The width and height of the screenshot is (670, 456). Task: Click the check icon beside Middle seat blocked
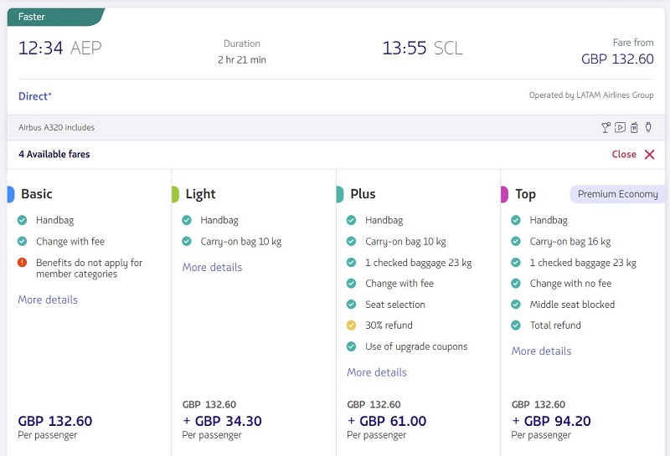516,305
